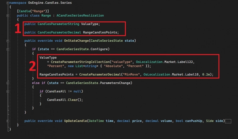Click the namespace name OsEngine.Candles.Series
The image size is (238, 139).
(50, 3)
